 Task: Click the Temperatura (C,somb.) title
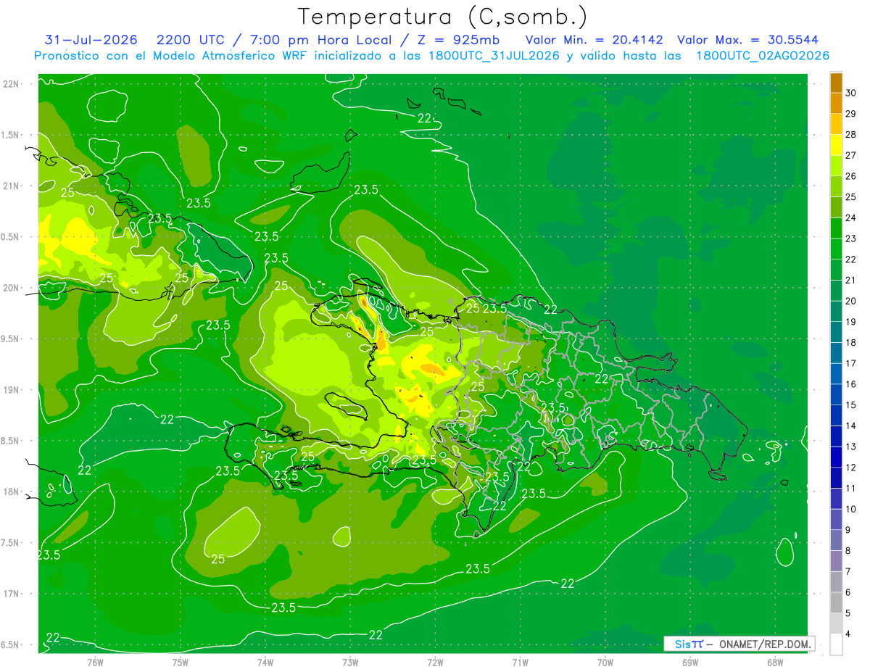[443, 16]
